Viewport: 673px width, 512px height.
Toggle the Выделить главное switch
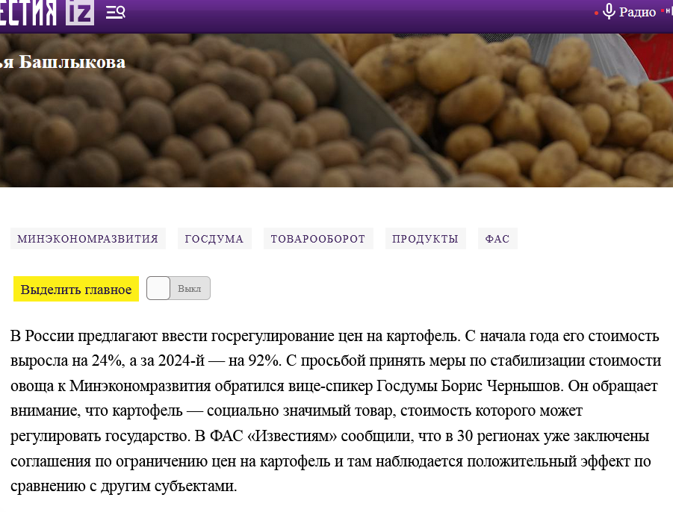(x=178, y=288)
